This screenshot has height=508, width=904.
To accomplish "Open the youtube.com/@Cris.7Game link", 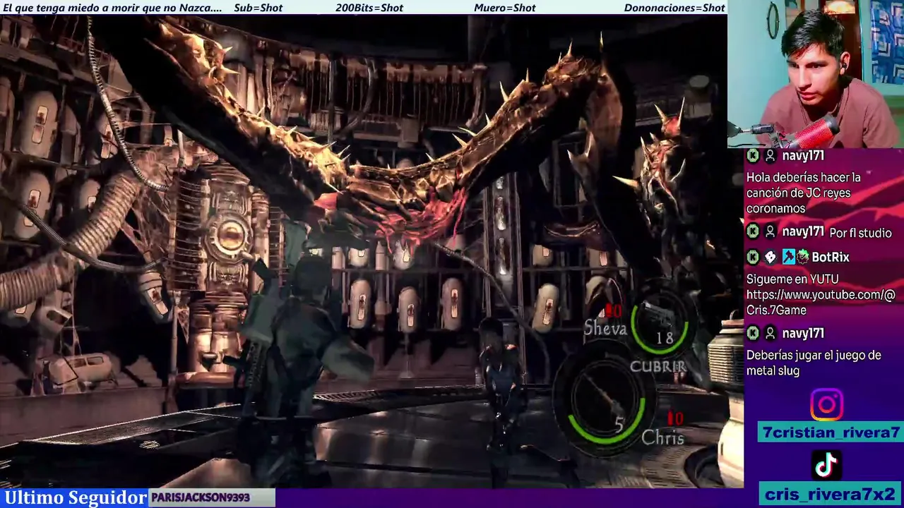I will coord(821,302).
